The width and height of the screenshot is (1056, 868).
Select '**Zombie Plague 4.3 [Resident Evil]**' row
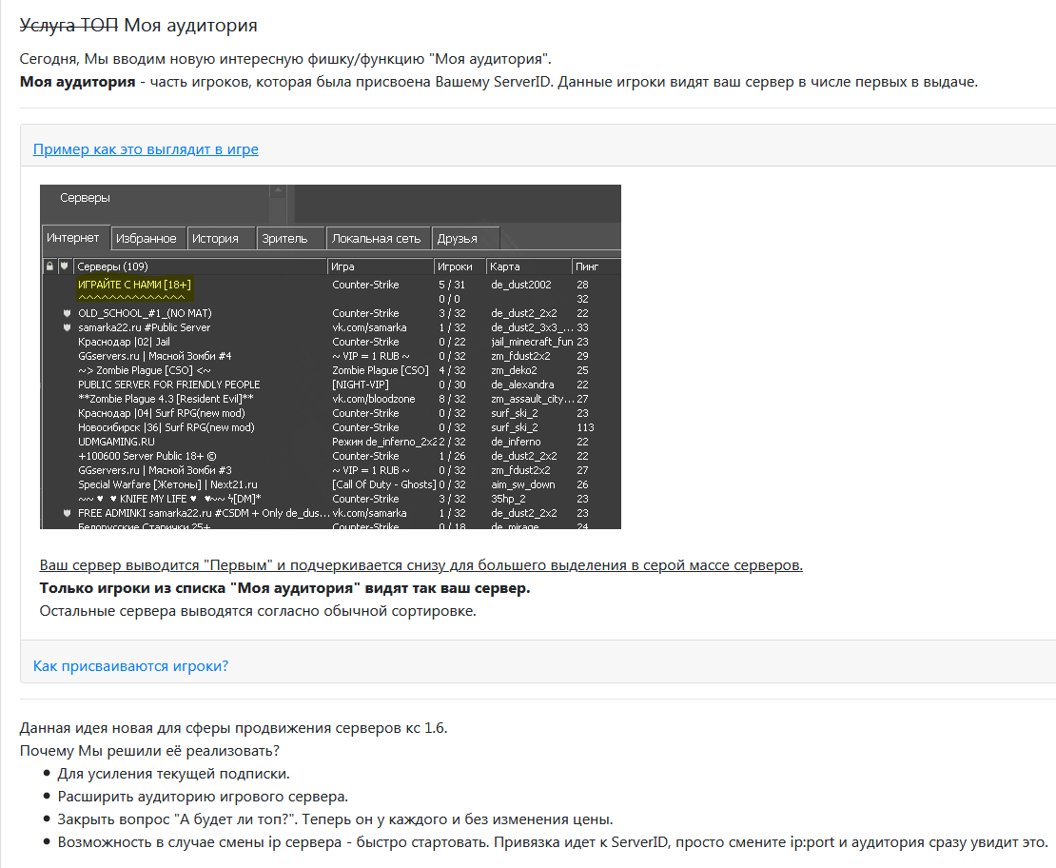click(x=330, y=399)
